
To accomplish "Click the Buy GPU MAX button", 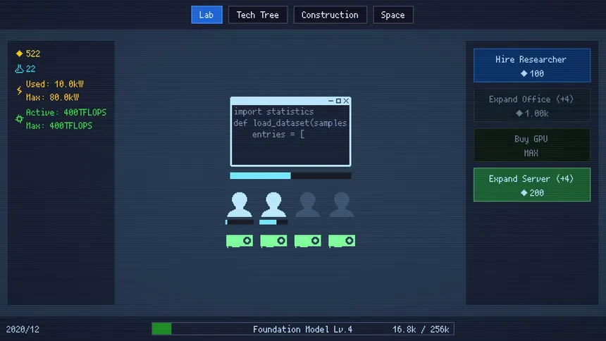I will [x=532, y=145].
